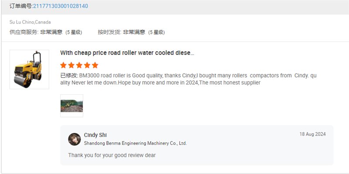Click Cindy Shi's profile avatar
Screen dimensions: 349x174
[75, 139]
